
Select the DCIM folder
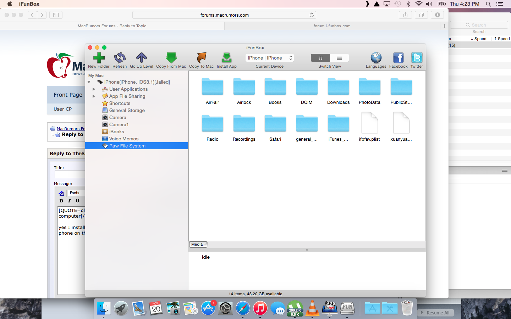click(x=307, y=88)
